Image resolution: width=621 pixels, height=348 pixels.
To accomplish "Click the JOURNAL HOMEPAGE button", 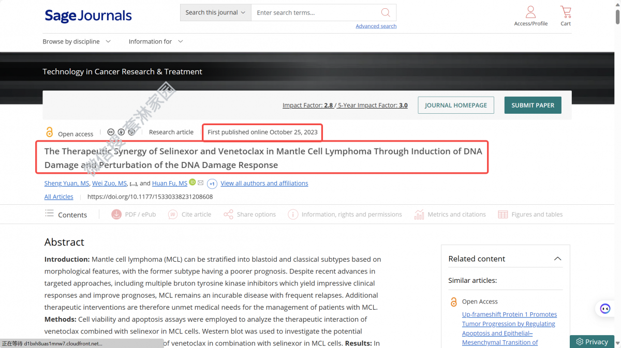I will (455, 105).
